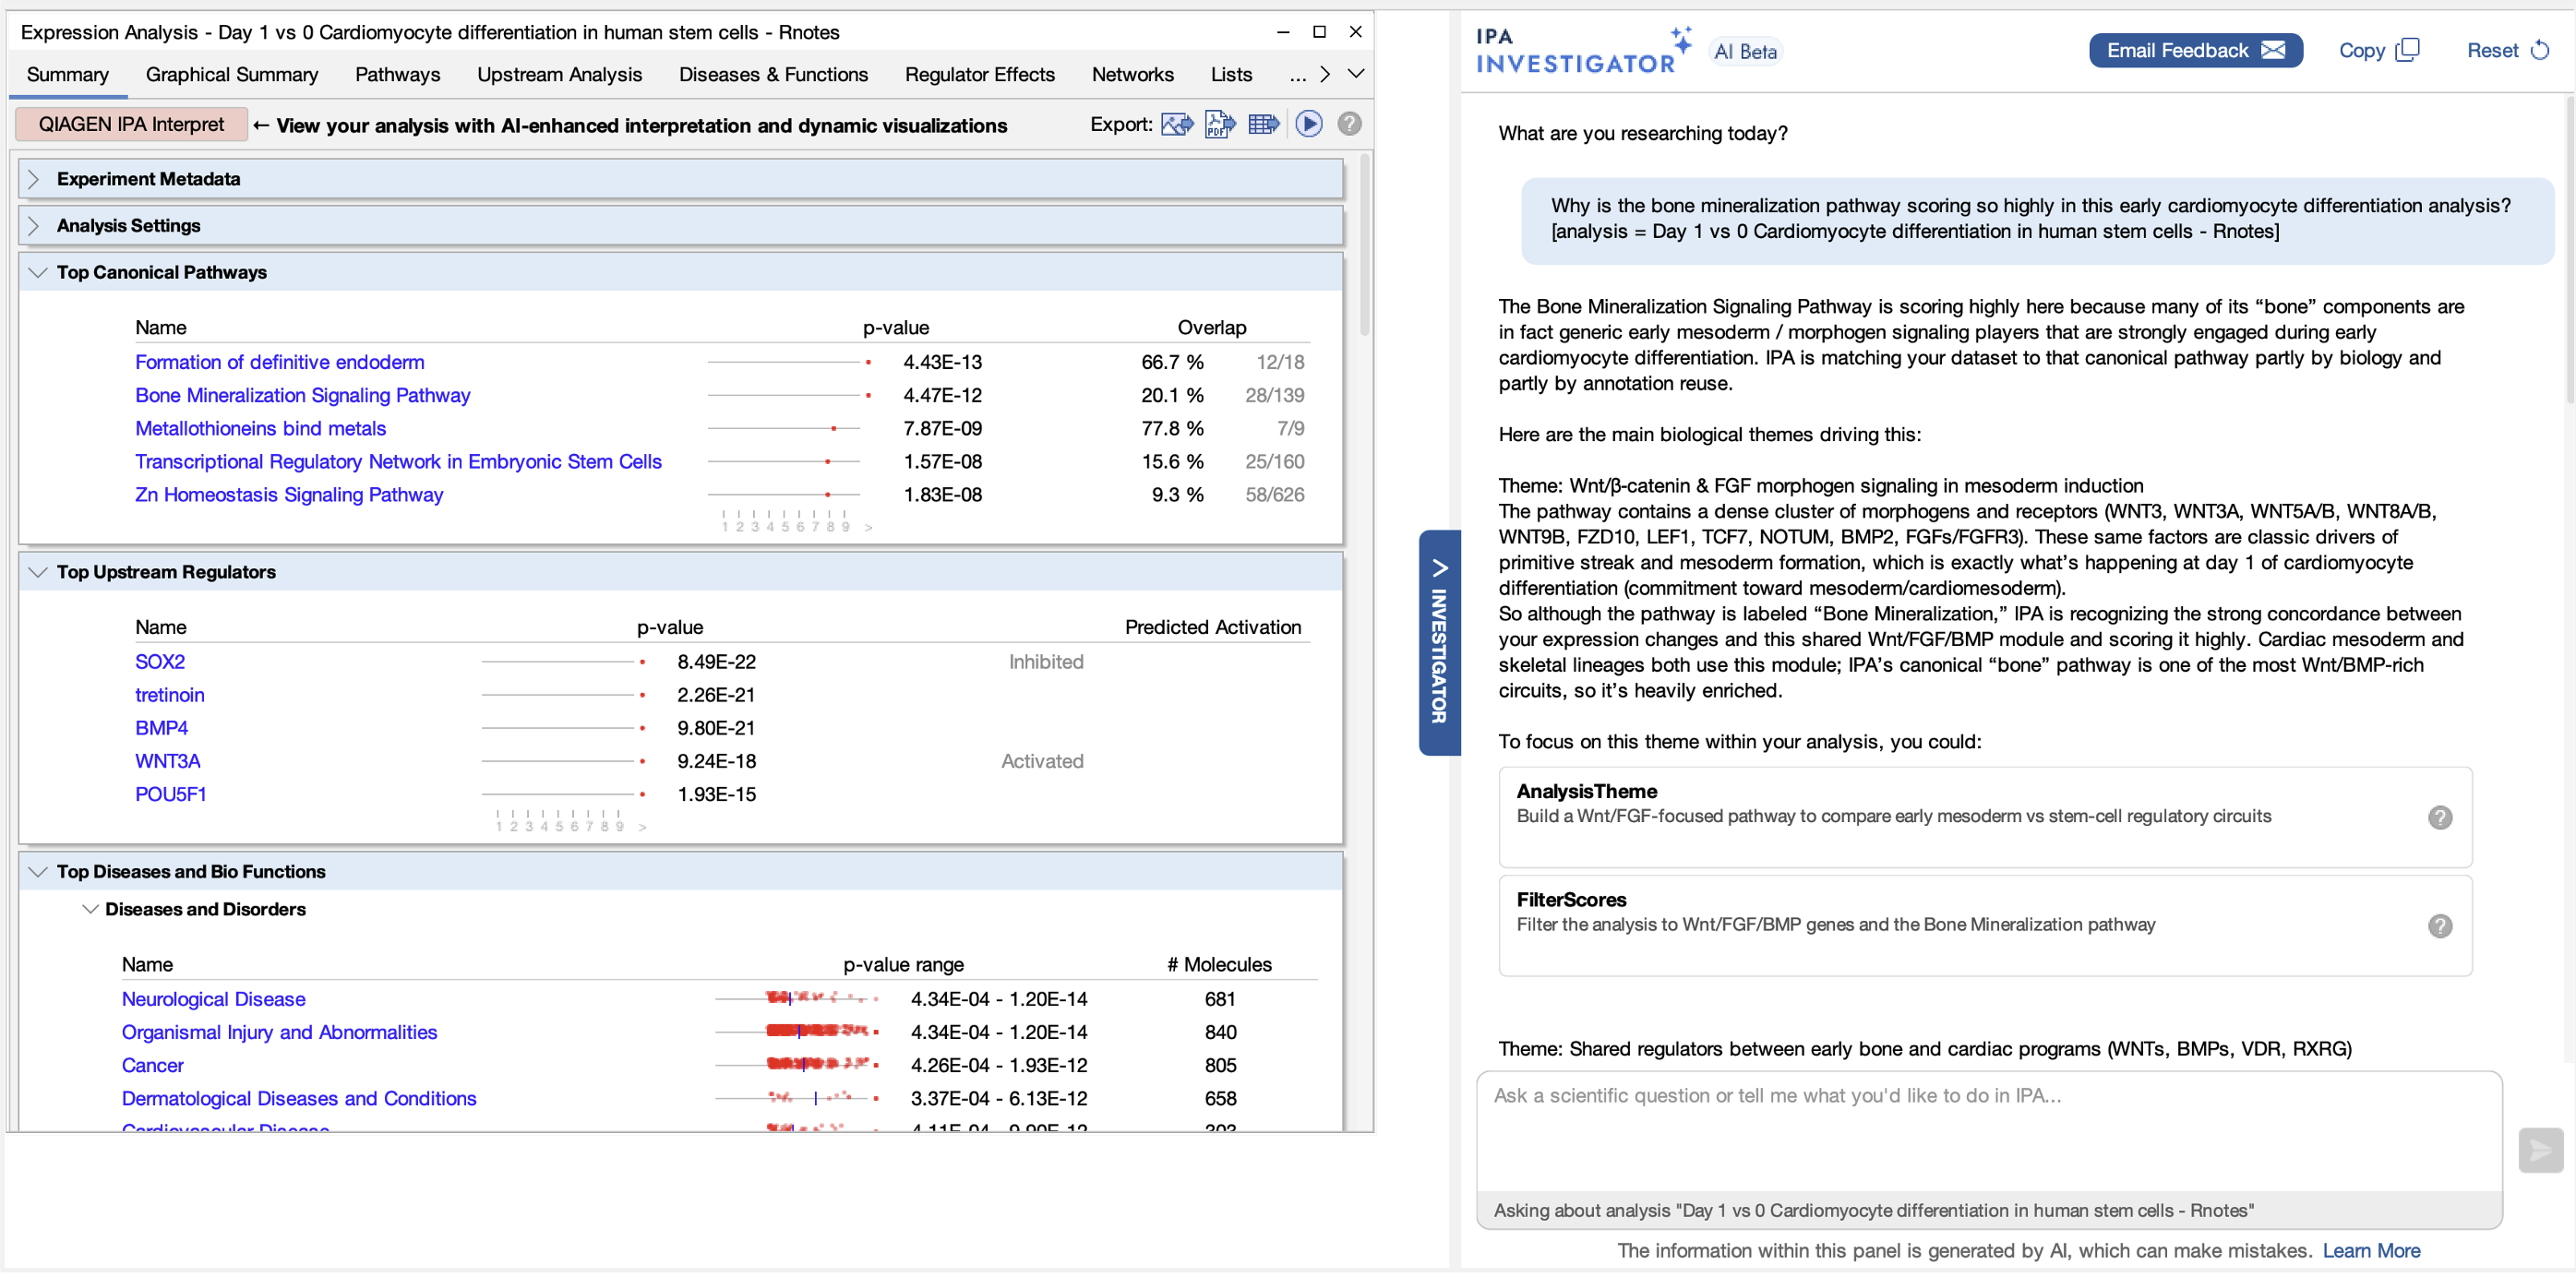Viewport: 2576px width, 1277px height.
Task: Open the BMP4 upstream regulator
Action: (x=162, y=729)
